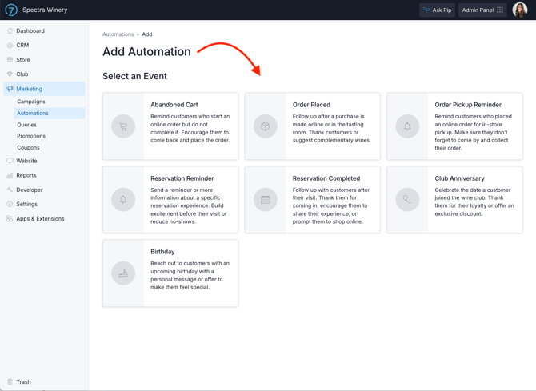The width and height of the screenshot is (536, 391).
Task: Open the Store section label
Action: click(23, 60)
